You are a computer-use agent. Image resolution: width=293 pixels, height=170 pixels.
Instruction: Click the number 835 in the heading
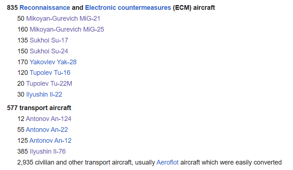12,8
